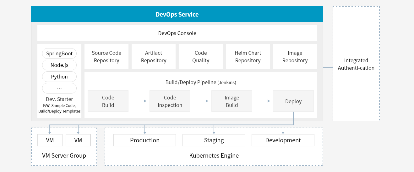This screenshot has width=414, height=172.
Task: Select the Image Build pipeline stage
Action: click(x=232, y=101)
